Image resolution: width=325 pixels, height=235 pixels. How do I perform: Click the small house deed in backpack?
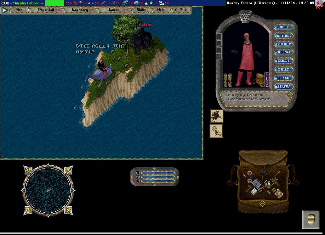(278, 193)
